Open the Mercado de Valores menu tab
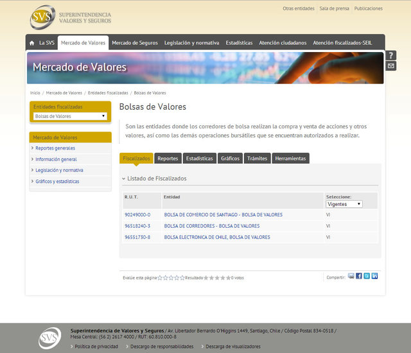The image size is (411, 353). click(x=83, y=43)
